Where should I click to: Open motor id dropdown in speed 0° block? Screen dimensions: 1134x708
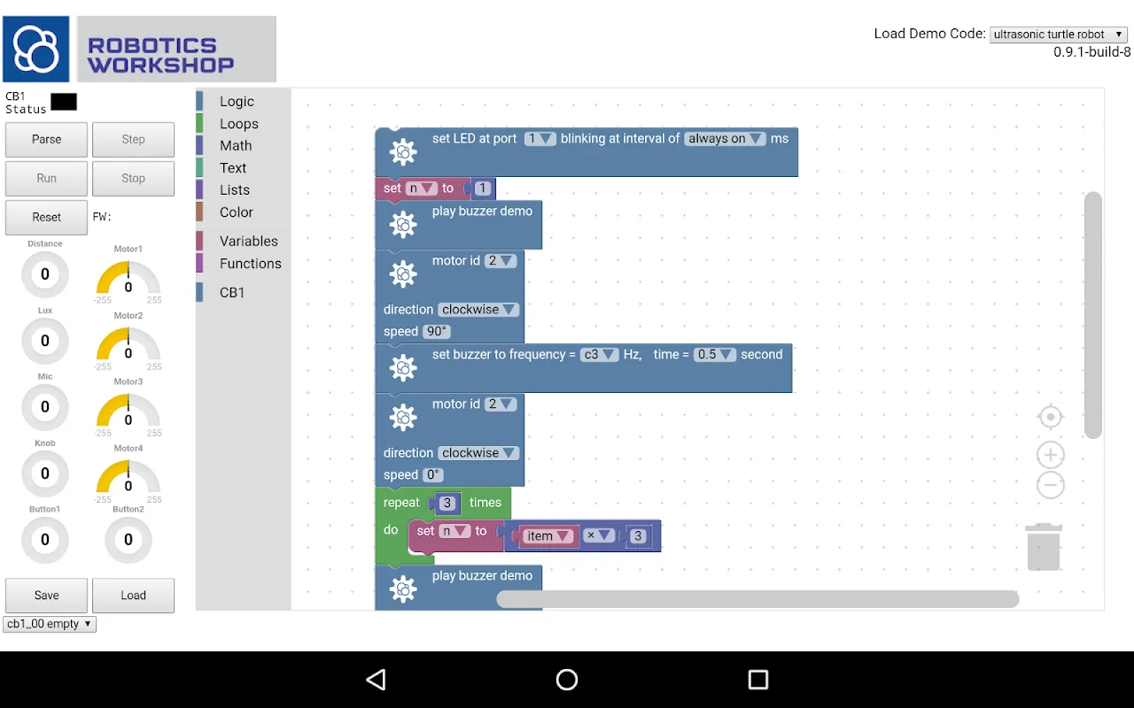501,404
